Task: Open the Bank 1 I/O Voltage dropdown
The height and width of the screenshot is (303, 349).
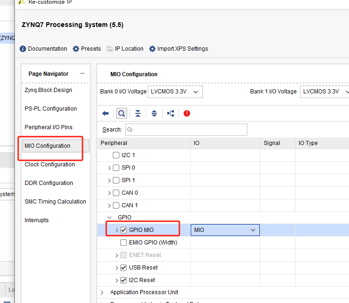Action: [x=324, y=92]
